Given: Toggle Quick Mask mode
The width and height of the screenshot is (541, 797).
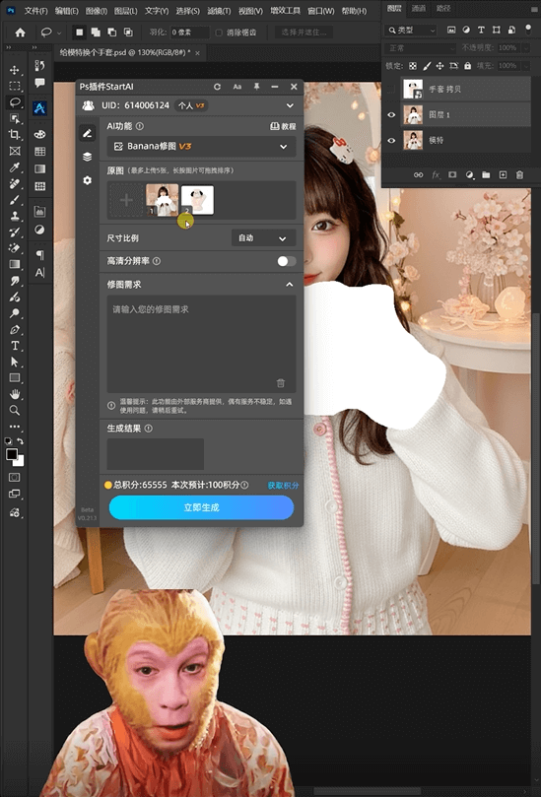Looking at the screenshot, I should coord(15,477).
